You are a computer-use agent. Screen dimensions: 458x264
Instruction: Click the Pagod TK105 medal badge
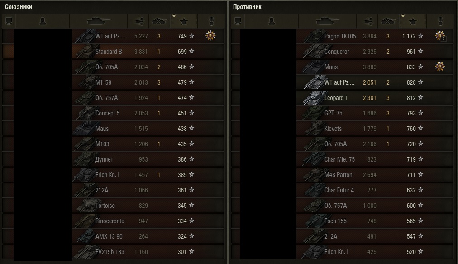pos(440,36)
